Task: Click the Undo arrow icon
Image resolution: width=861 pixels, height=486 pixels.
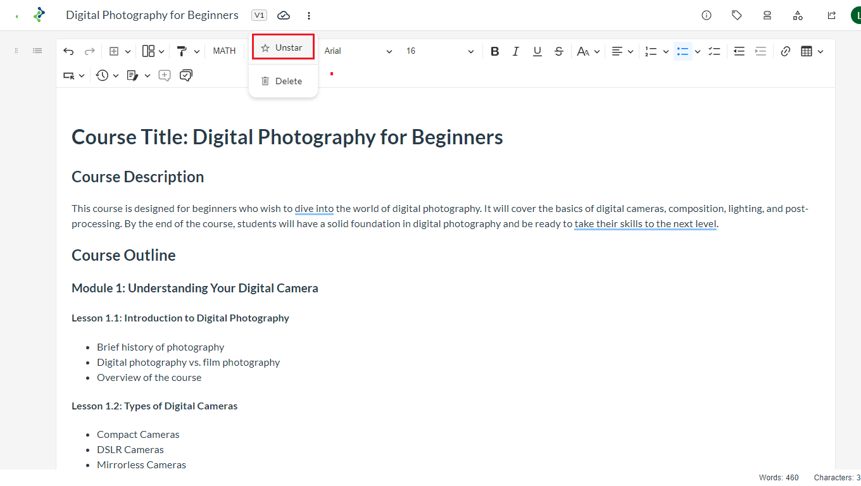Action: point(68,51)
